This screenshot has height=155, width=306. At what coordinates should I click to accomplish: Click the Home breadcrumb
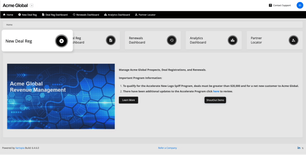pyautogui.click(x=9, y=24)
